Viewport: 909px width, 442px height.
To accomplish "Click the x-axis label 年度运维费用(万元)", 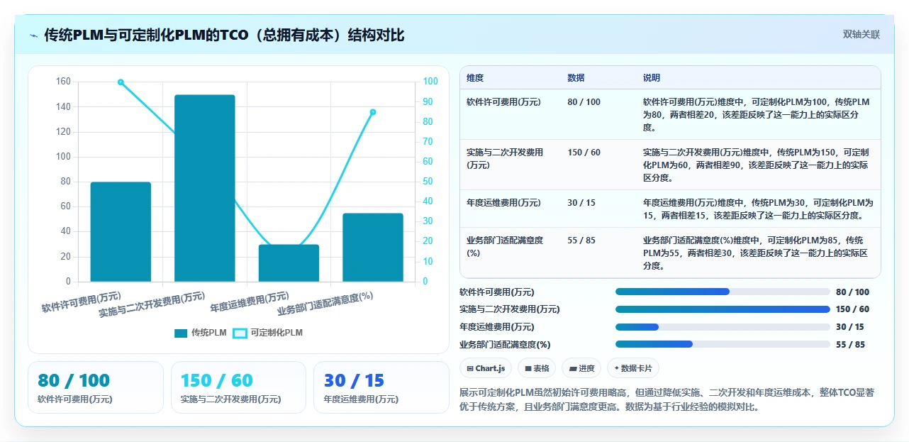I will point(250,302).
